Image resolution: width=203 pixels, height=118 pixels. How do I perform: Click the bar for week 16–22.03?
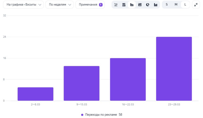pos(128,79)
